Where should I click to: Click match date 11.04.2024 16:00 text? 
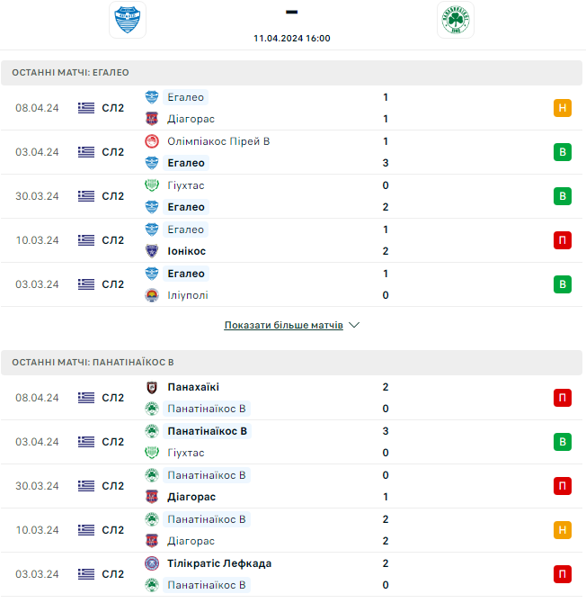click(x=292, y=38)
